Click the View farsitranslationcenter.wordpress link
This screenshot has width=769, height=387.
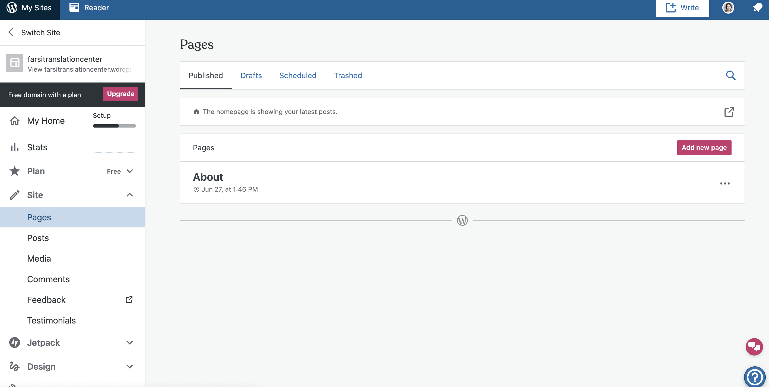pos(79,69)
